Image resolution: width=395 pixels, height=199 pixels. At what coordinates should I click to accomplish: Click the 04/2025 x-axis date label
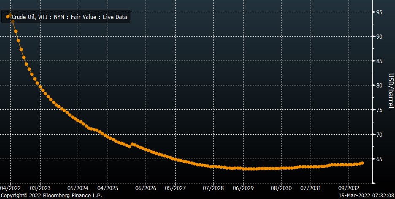(108, 188)
